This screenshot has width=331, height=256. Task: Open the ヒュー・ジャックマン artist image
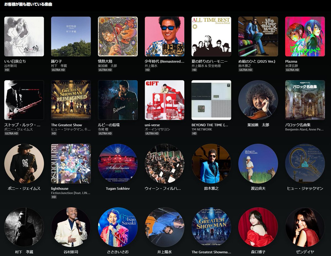(305, 164)
